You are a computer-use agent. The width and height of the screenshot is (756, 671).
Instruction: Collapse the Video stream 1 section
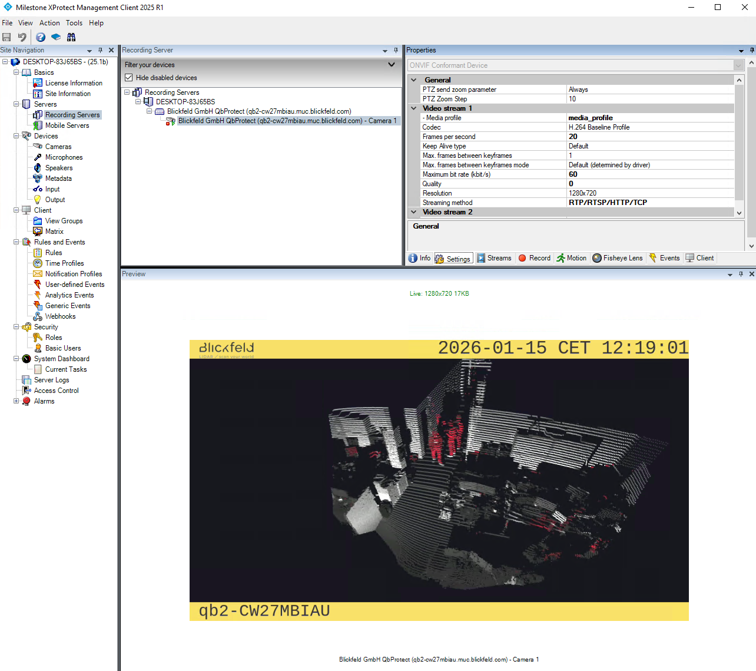point(414,108)
